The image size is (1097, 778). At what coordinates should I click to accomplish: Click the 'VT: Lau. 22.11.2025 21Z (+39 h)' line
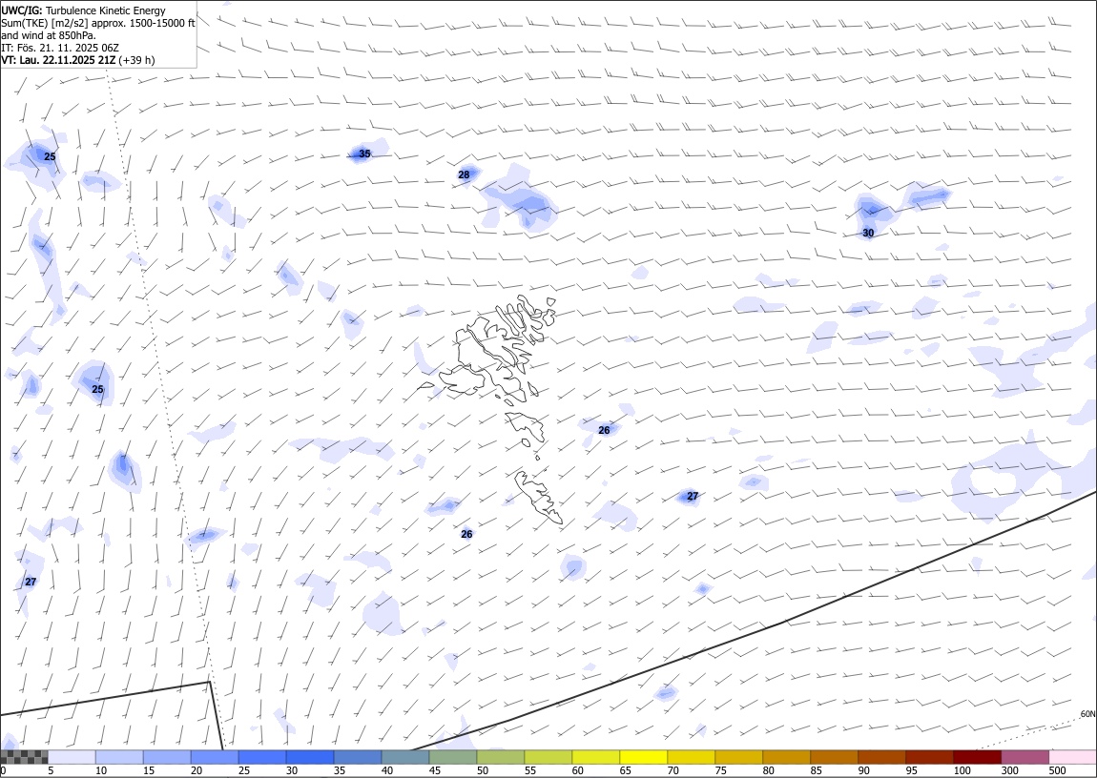(x=77, y=60)
